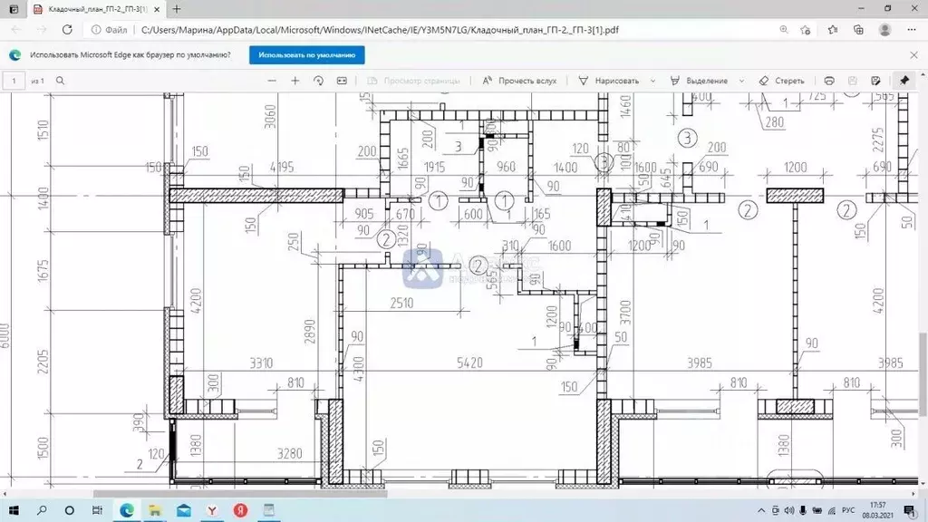Click the microphone tray icon
The image size is (928, 522).
click(x=803, y=510)
